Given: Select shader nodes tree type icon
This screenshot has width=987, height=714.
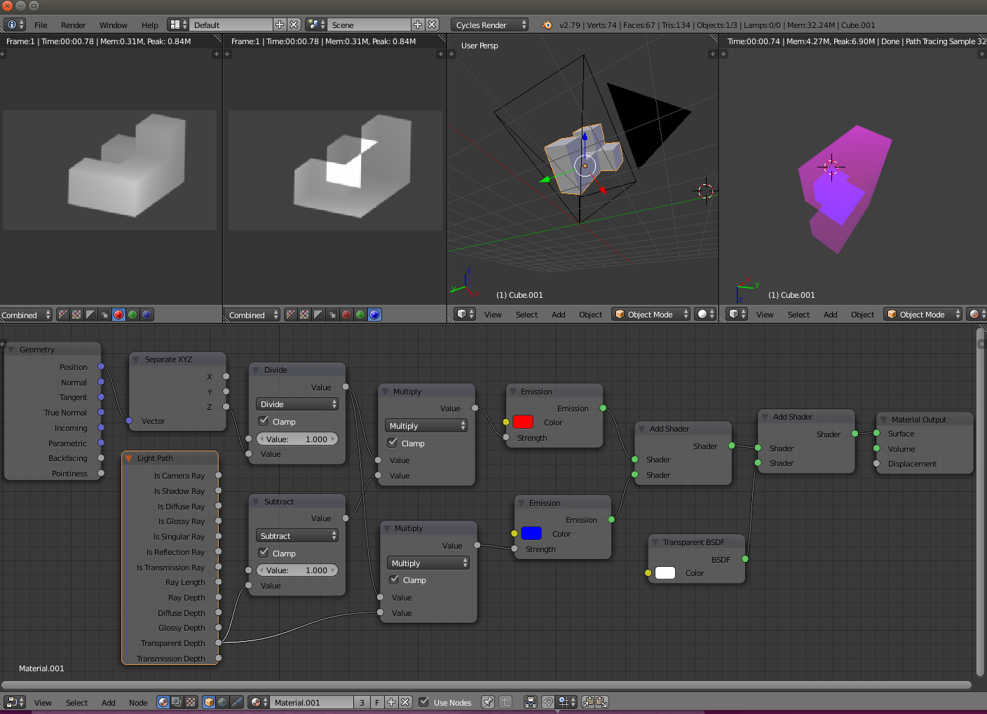Looking at the screenshot, I should 163,702.
